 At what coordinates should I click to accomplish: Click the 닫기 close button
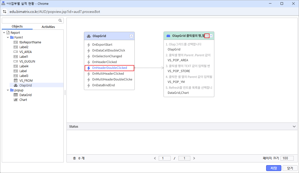[290, 168]
